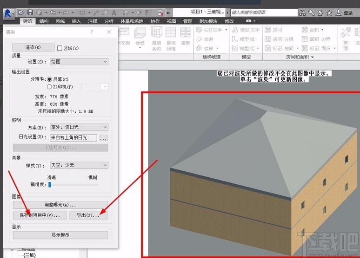
Task: Open the 方案 dropdown showing 室外: 仅日光
Action: 79,127
